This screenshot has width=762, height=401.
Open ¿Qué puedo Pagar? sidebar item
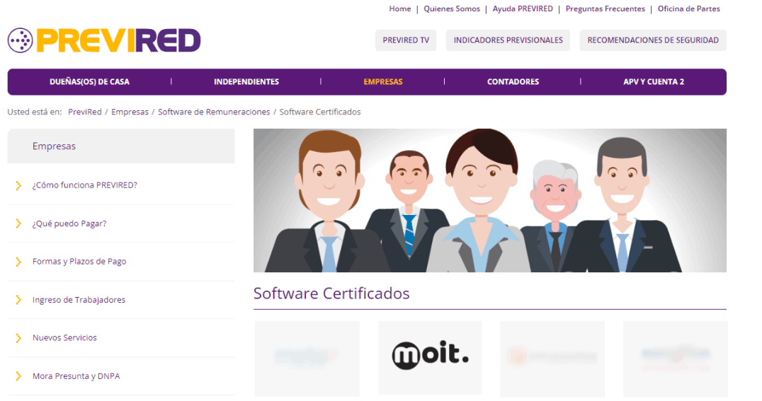click(69, 223)
